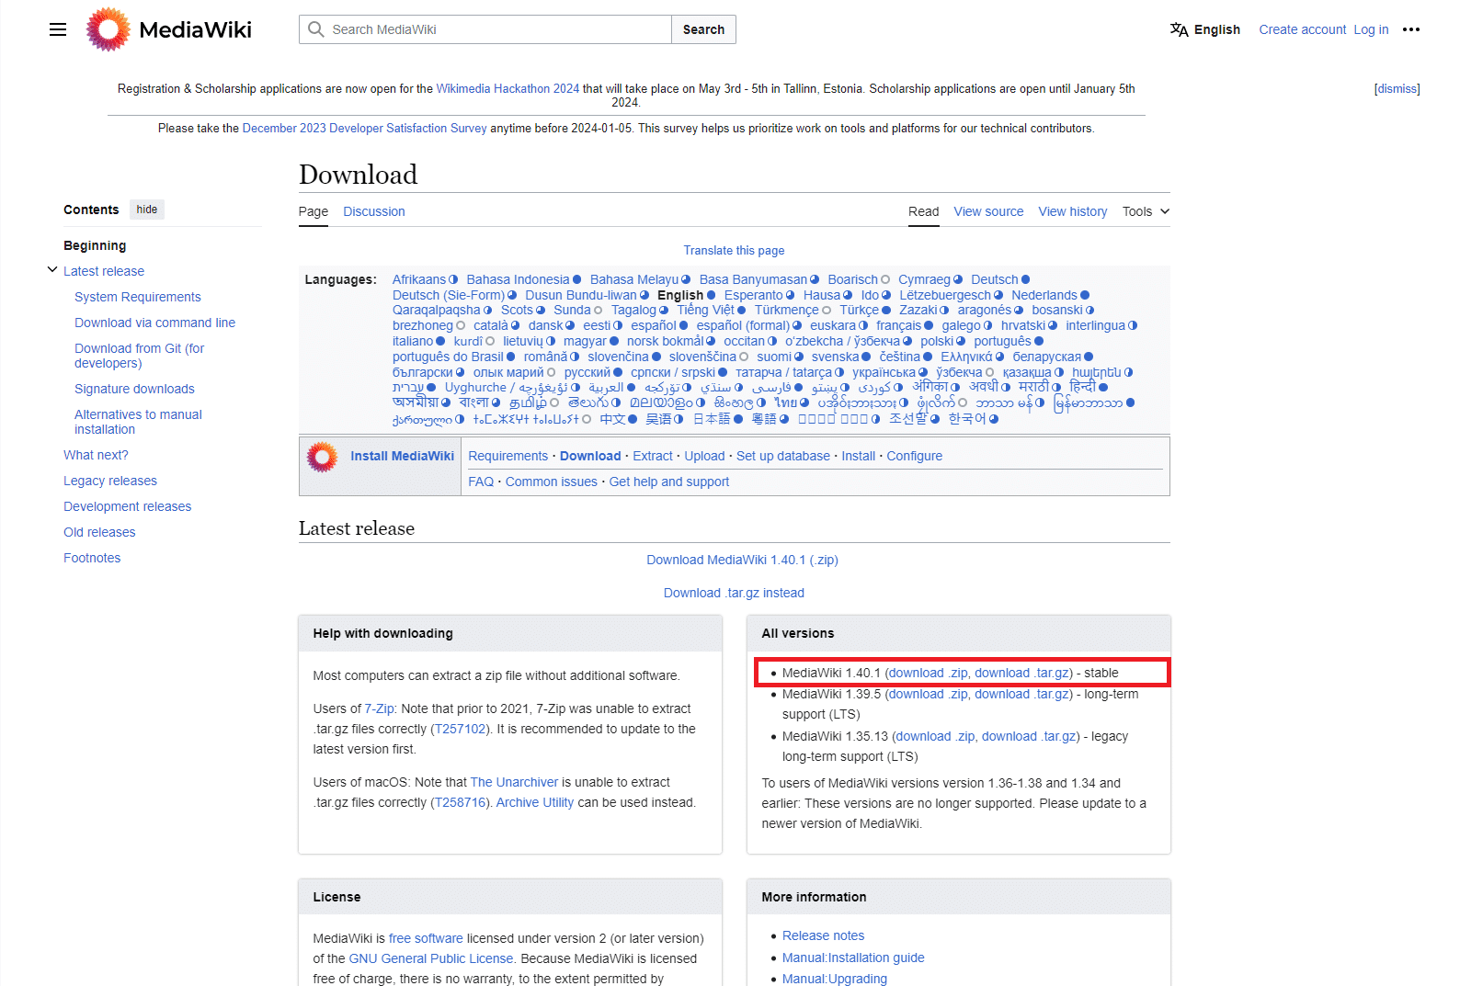The height and width of the screenshot is (986, 1460).
Task: Switch page language to français
Action: tap(899, 325)
